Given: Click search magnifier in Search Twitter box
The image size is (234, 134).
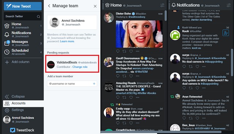Looking at the screenshot, I should coord(38,16).
